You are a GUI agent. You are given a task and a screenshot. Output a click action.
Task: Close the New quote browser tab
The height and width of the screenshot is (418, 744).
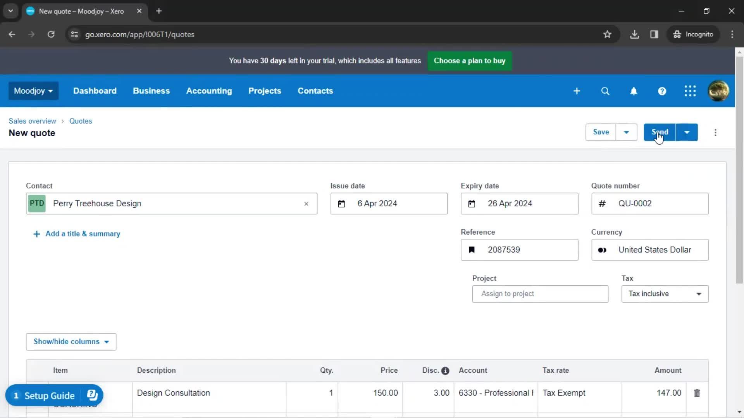[139, 11]
